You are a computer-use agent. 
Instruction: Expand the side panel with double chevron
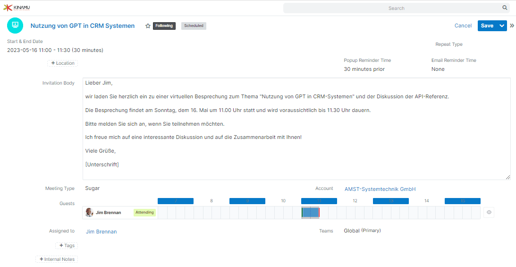click(x=512, y=26)
